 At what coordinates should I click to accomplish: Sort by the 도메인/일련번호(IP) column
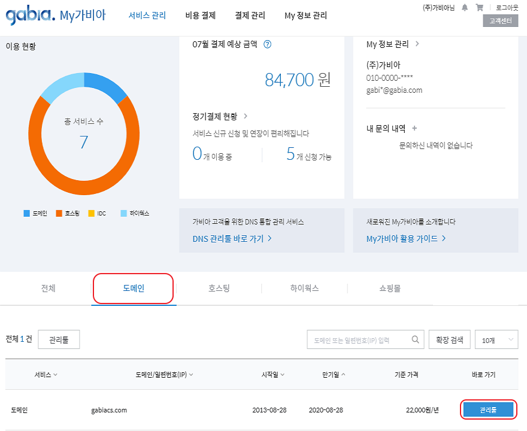coord(164,374)
